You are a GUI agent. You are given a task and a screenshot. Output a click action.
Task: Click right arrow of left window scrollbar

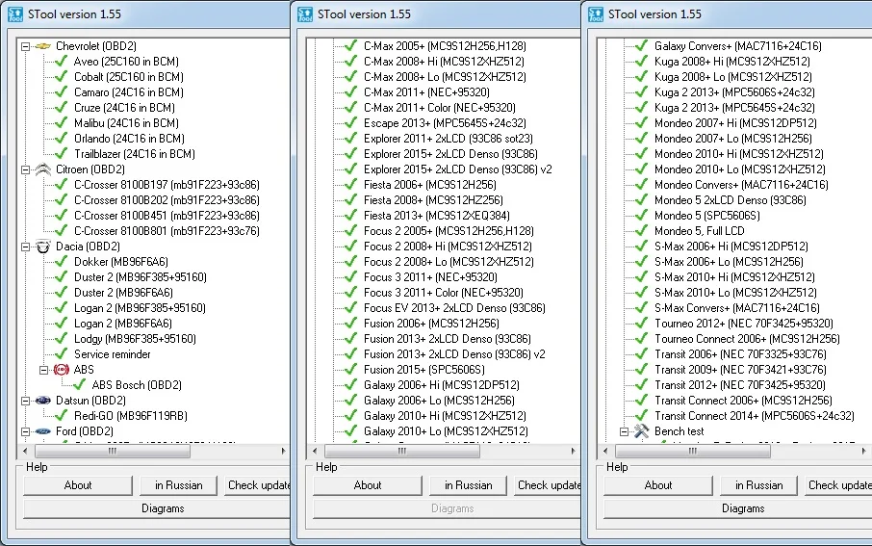[283, 451]
